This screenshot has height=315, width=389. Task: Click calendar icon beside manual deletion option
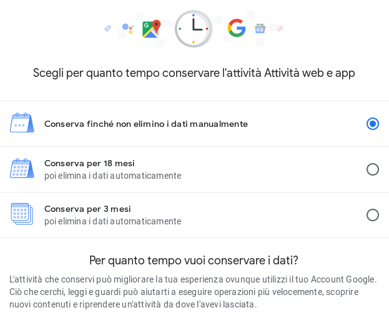click(22, 123)
